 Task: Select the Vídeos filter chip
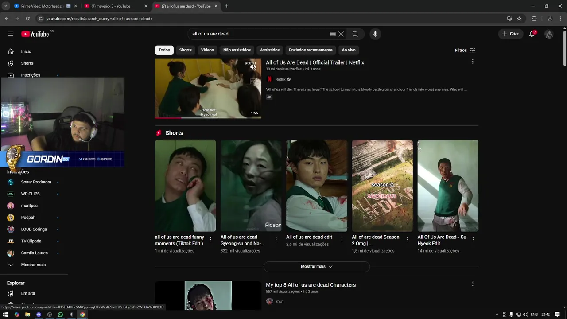click(207, 50)
